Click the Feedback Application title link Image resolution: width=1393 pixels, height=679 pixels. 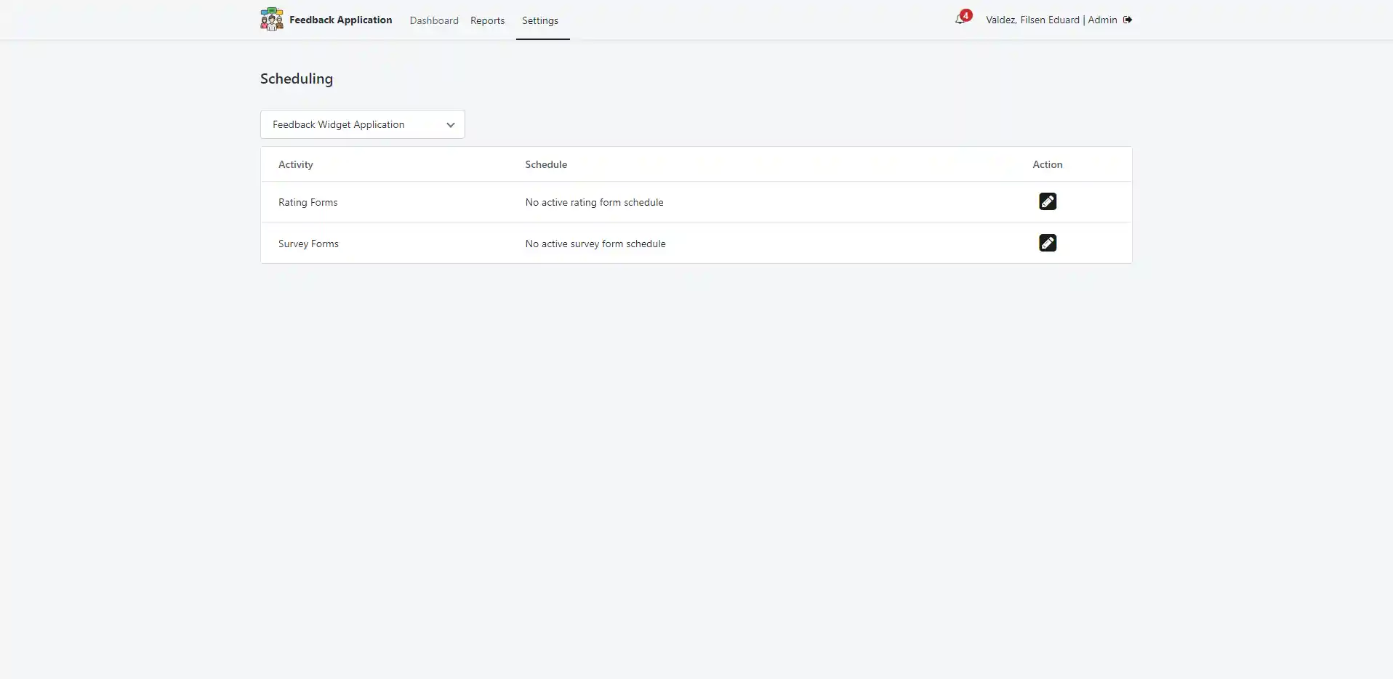pyautogui.click(x=340, y=20)
